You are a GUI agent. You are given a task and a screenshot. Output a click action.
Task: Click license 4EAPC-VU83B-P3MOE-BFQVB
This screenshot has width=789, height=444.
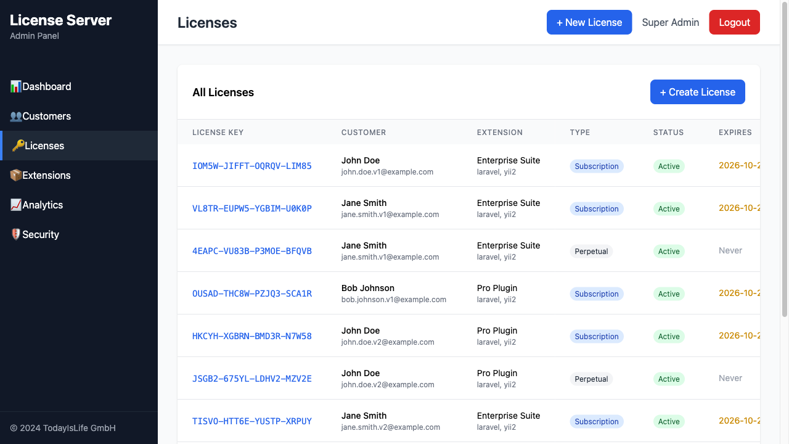pyautogui.click(x=251, y=251)
